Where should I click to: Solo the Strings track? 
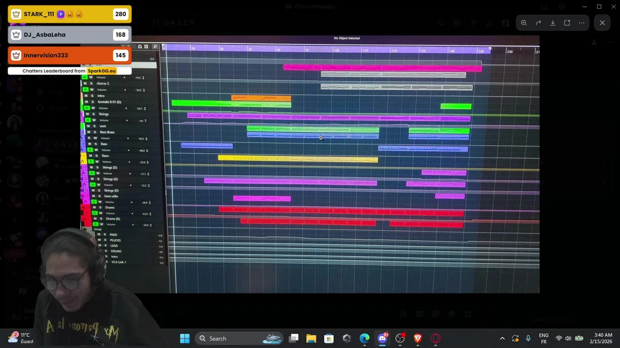(93, 114)
